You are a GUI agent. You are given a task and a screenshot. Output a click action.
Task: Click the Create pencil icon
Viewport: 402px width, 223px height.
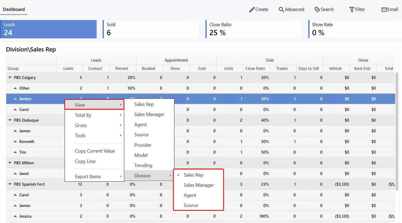pos(252,10)
